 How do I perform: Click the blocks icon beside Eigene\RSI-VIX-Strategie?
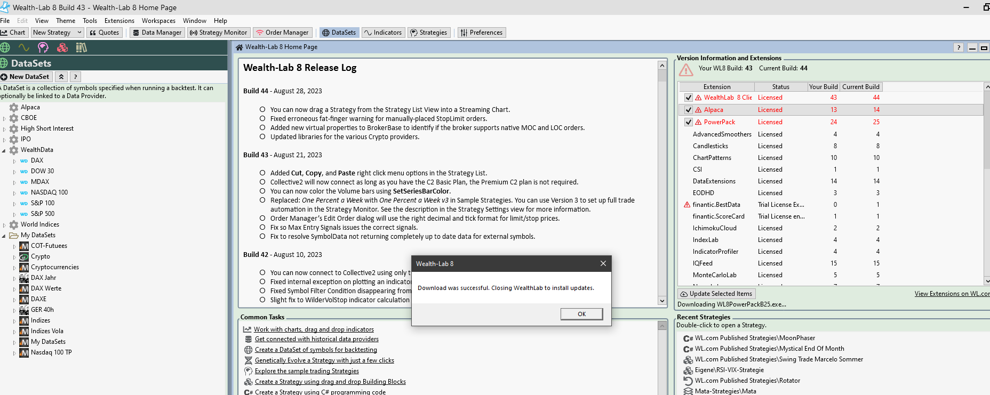(x=688, y=370)
